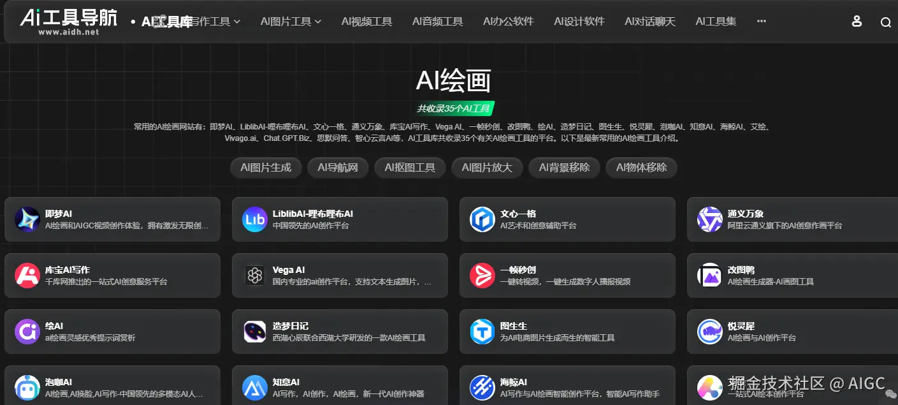Select the AI图片生成 tag button
The image size is (898, 405).
tap(266, 168)
